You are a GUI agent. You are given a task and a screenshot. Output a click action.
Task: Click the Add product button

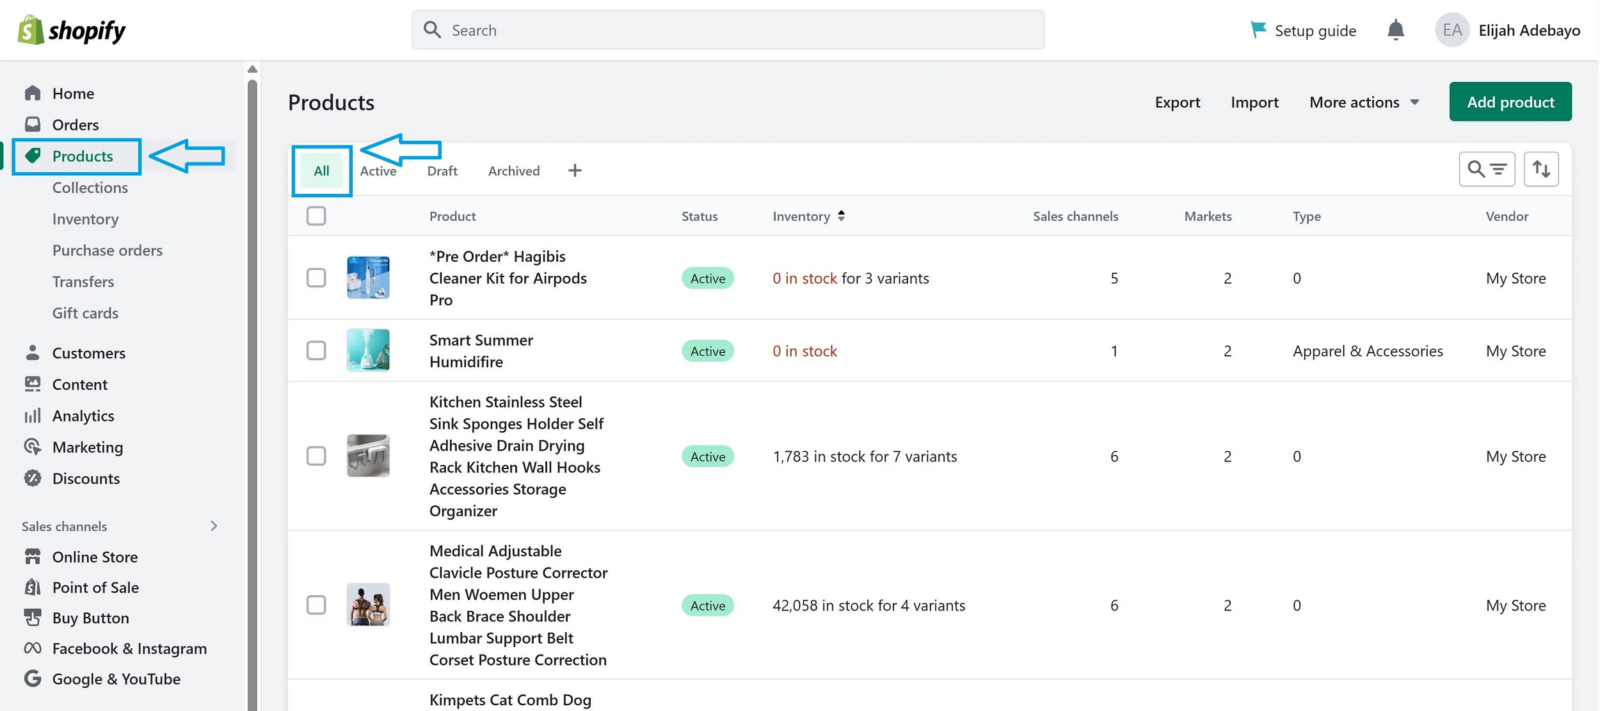[1510, 102]
